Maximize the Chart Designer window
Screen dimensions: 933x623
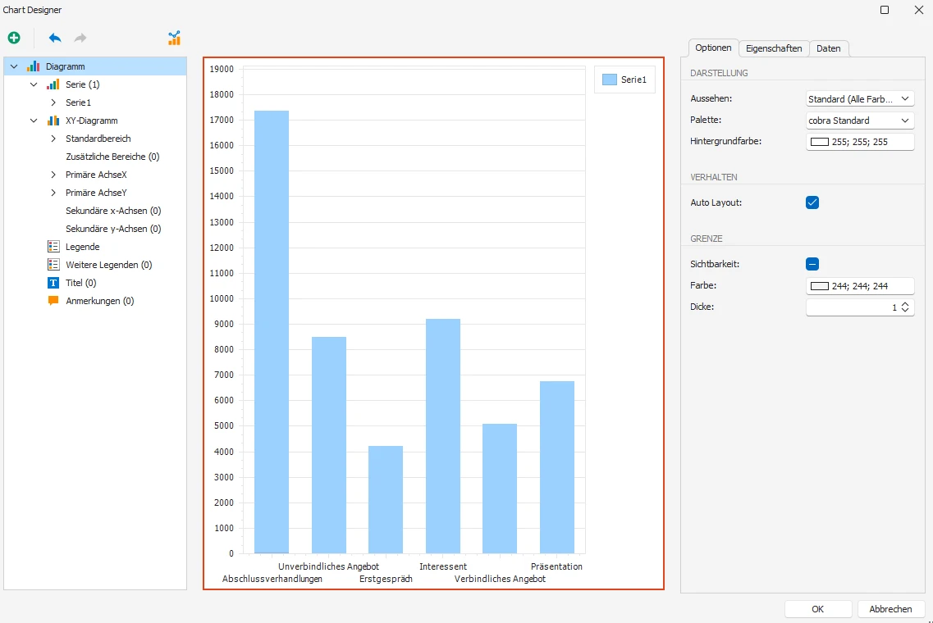[x=885, y=10]
